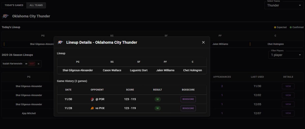Viewport: 305px width, 129px height.
Task: Click the Trail Blazers logo next to POR
Action: [92, 99]
